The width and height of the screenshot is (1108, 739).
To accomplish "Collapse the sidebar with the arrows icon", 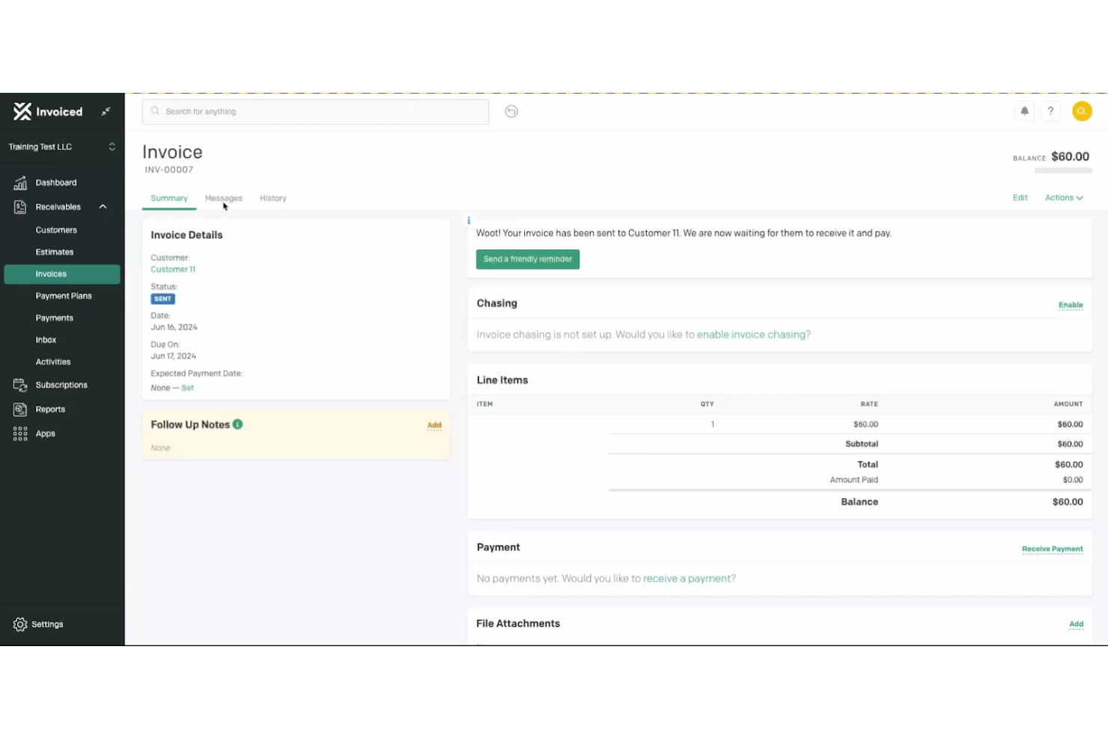I will coord(106,111).
